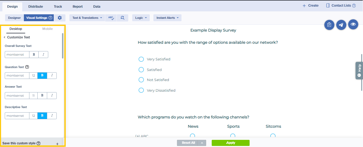Preview survey with the eye icon
363x147 pixels.
coord(353,24)
